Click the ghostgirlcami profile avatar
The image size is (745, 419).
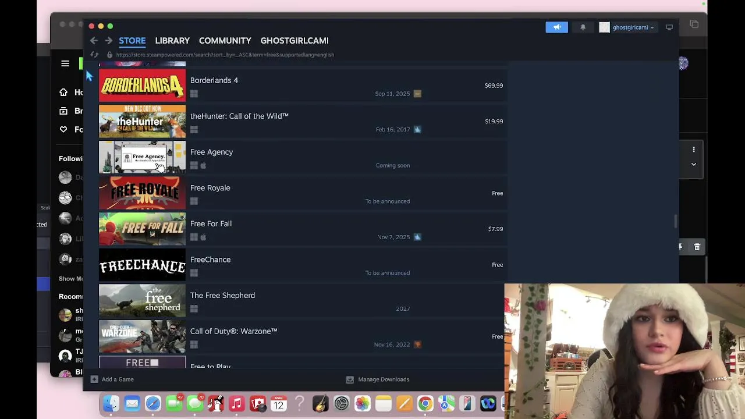point(604,27)
